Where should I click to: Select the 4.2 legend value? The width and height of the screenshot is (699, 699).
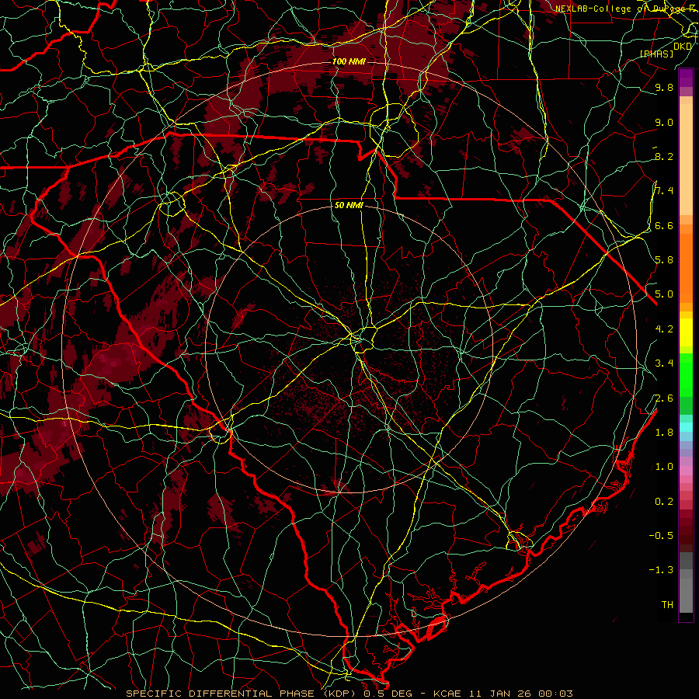[664, 329]
